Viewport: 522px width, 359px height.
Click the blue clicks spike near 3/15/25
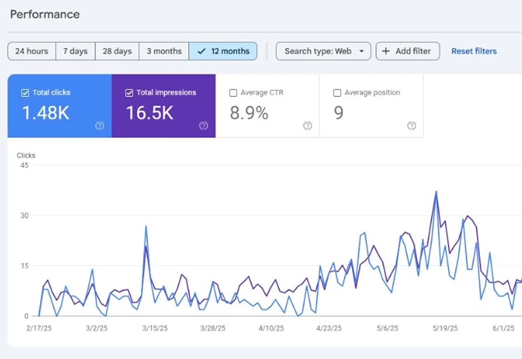[x=146, y=226]
